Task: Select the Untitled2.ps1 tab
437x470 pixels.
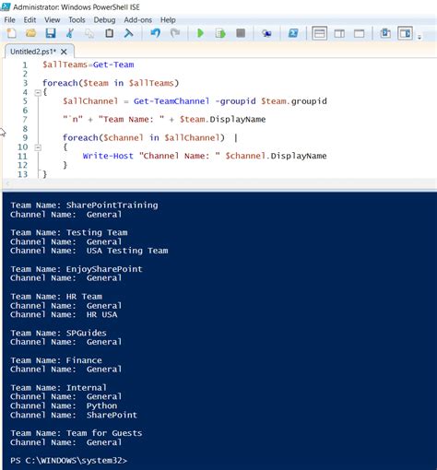Action: click(x=33, y=52)
